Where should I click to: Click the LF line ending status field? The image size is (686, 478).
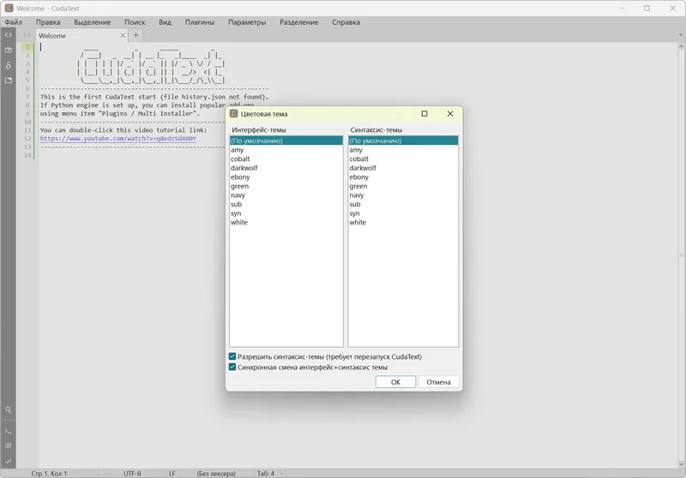point(172,473)
